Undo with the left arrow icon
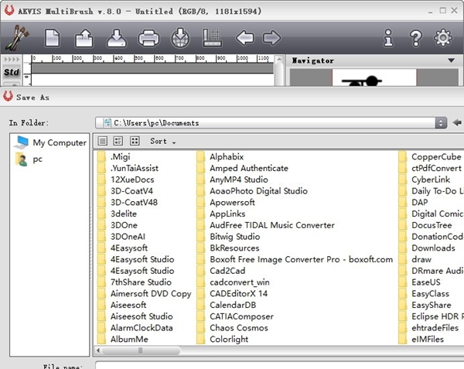 245,38
